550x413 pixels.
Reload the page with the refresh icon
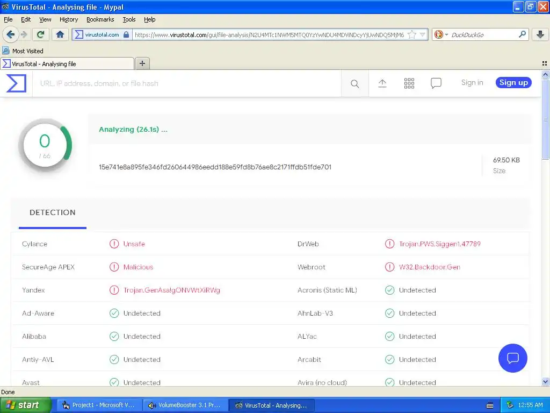[x=41, y=34]
